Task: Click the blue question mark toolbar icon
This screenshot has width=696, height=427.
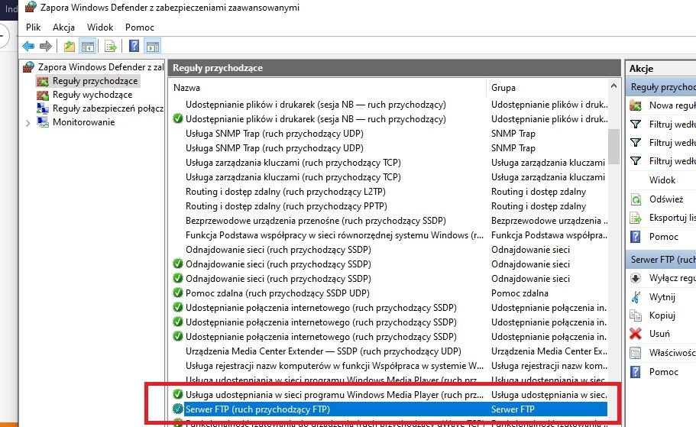Action: [134, 47]
